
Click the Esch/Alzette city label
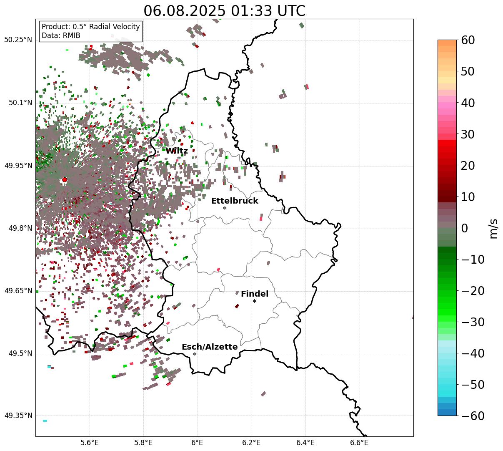210,347
